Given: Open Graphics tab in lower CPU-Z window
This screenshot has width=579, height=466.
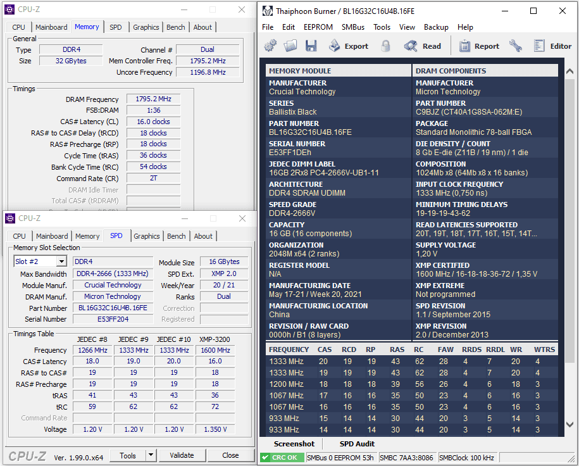Looking at the screenshot, I should pyautogui.click(x=147, y=236).
